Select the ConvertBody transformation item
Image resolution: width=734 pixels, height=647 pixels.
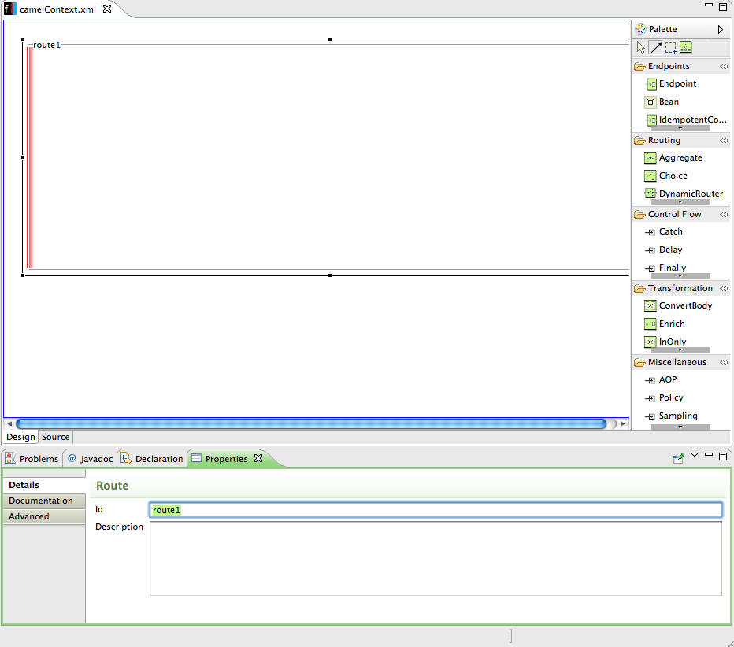[684, 305]
